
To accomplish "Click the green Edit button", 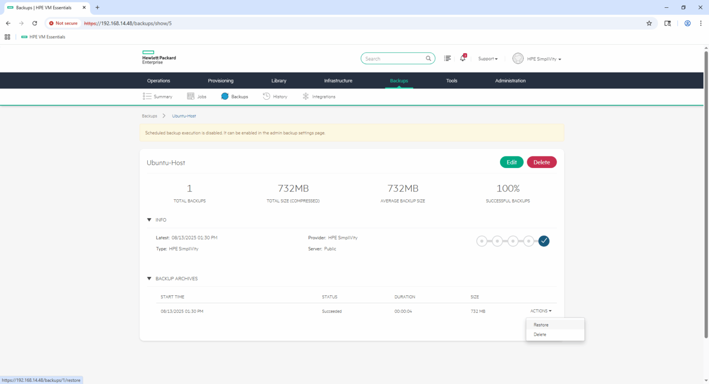I will pyautogui.click(x=511, y=162).
